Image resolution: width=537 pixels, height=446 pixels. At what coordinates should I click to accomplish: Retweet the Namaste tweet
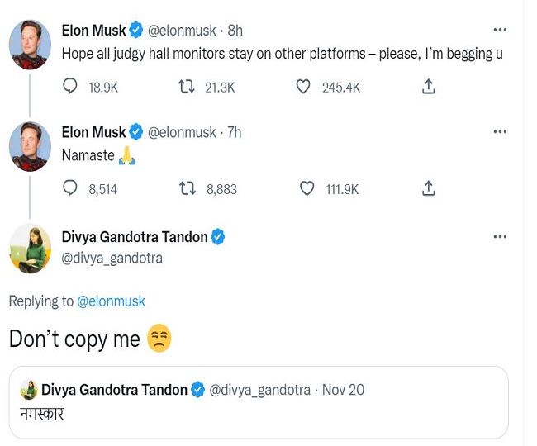188,189
